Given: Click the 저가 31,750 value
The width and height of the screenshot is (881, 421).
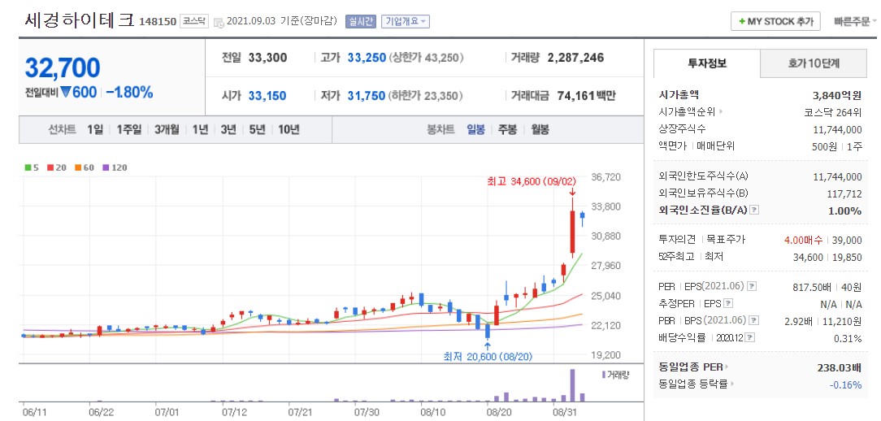Looking at the screenshot, I should pyautogui.click(x=367, y=96).
